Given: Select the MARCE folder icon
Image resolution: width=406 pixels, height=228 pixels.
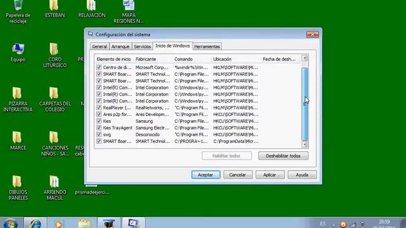Looking at the screenshot, I should point(18,141).
